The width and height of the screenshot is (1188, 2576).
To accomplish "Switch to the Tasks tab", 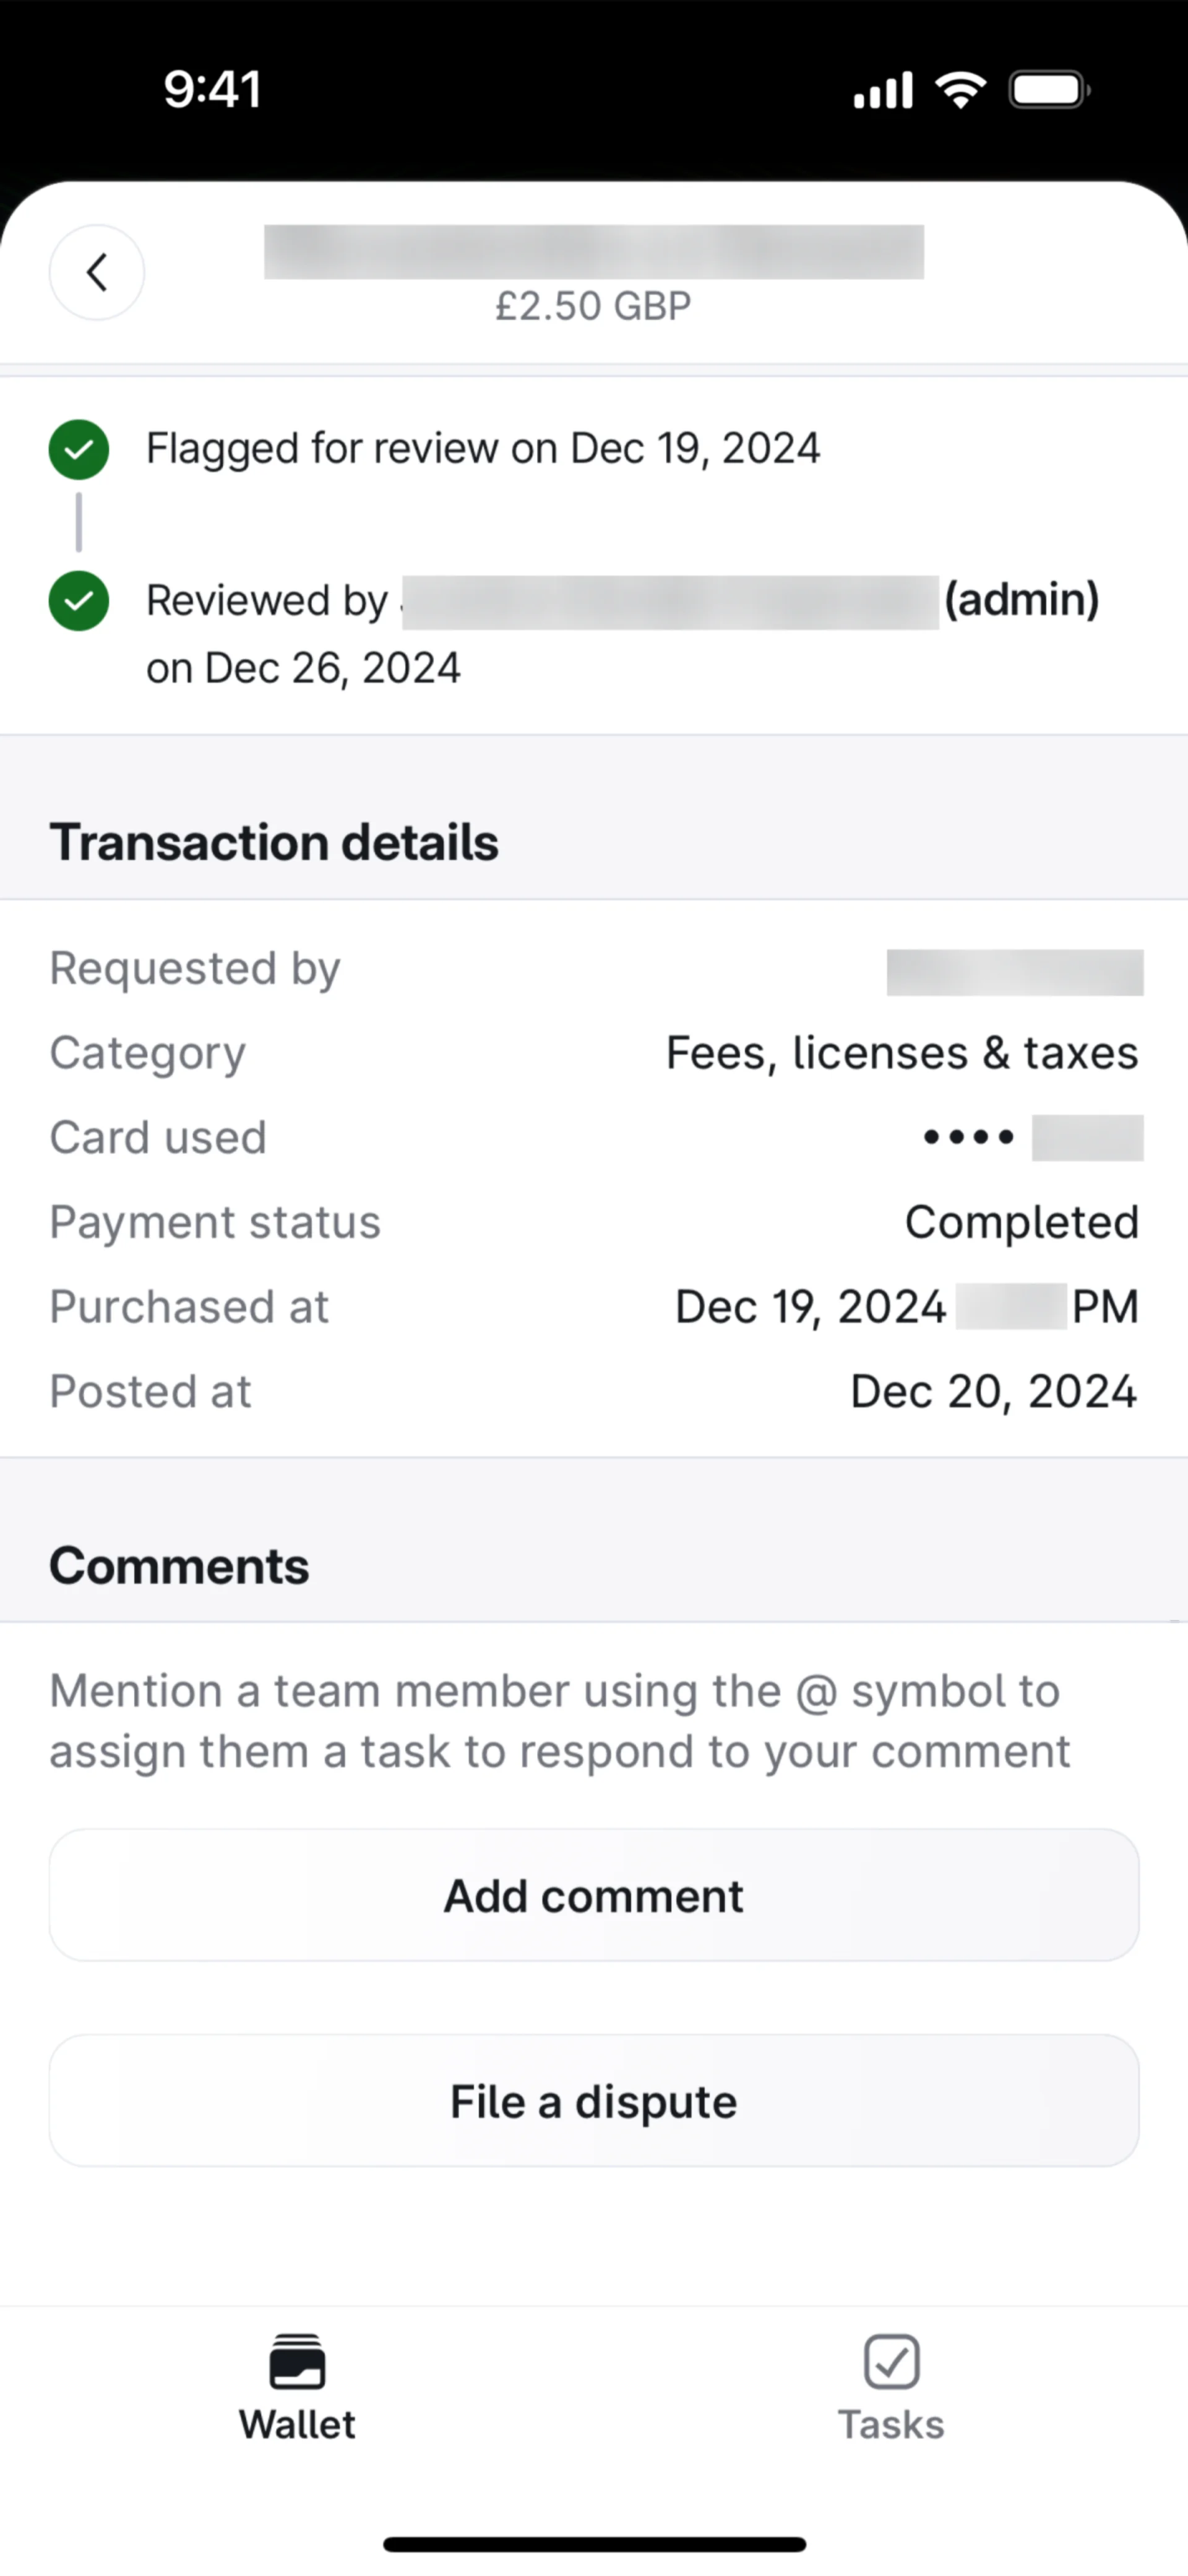I will [891, 2390].
